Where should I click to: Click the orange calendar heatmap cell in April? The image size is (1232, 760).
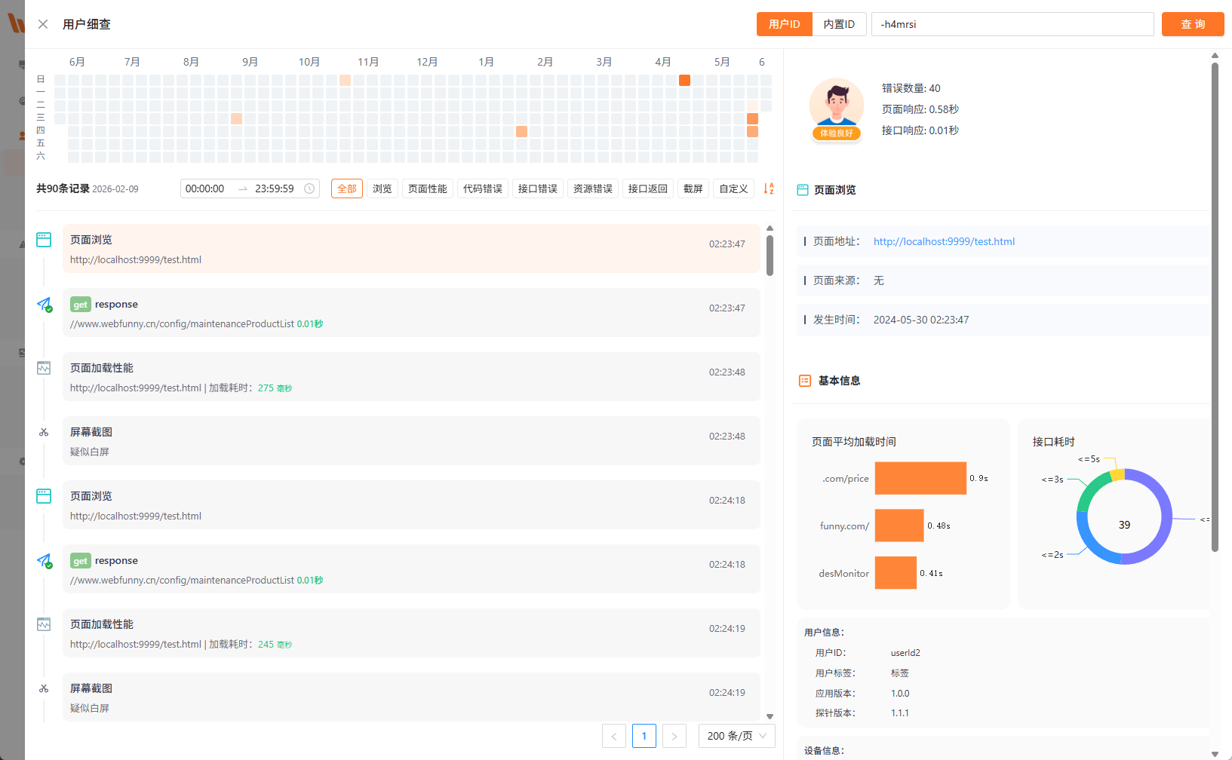[684, 79]
